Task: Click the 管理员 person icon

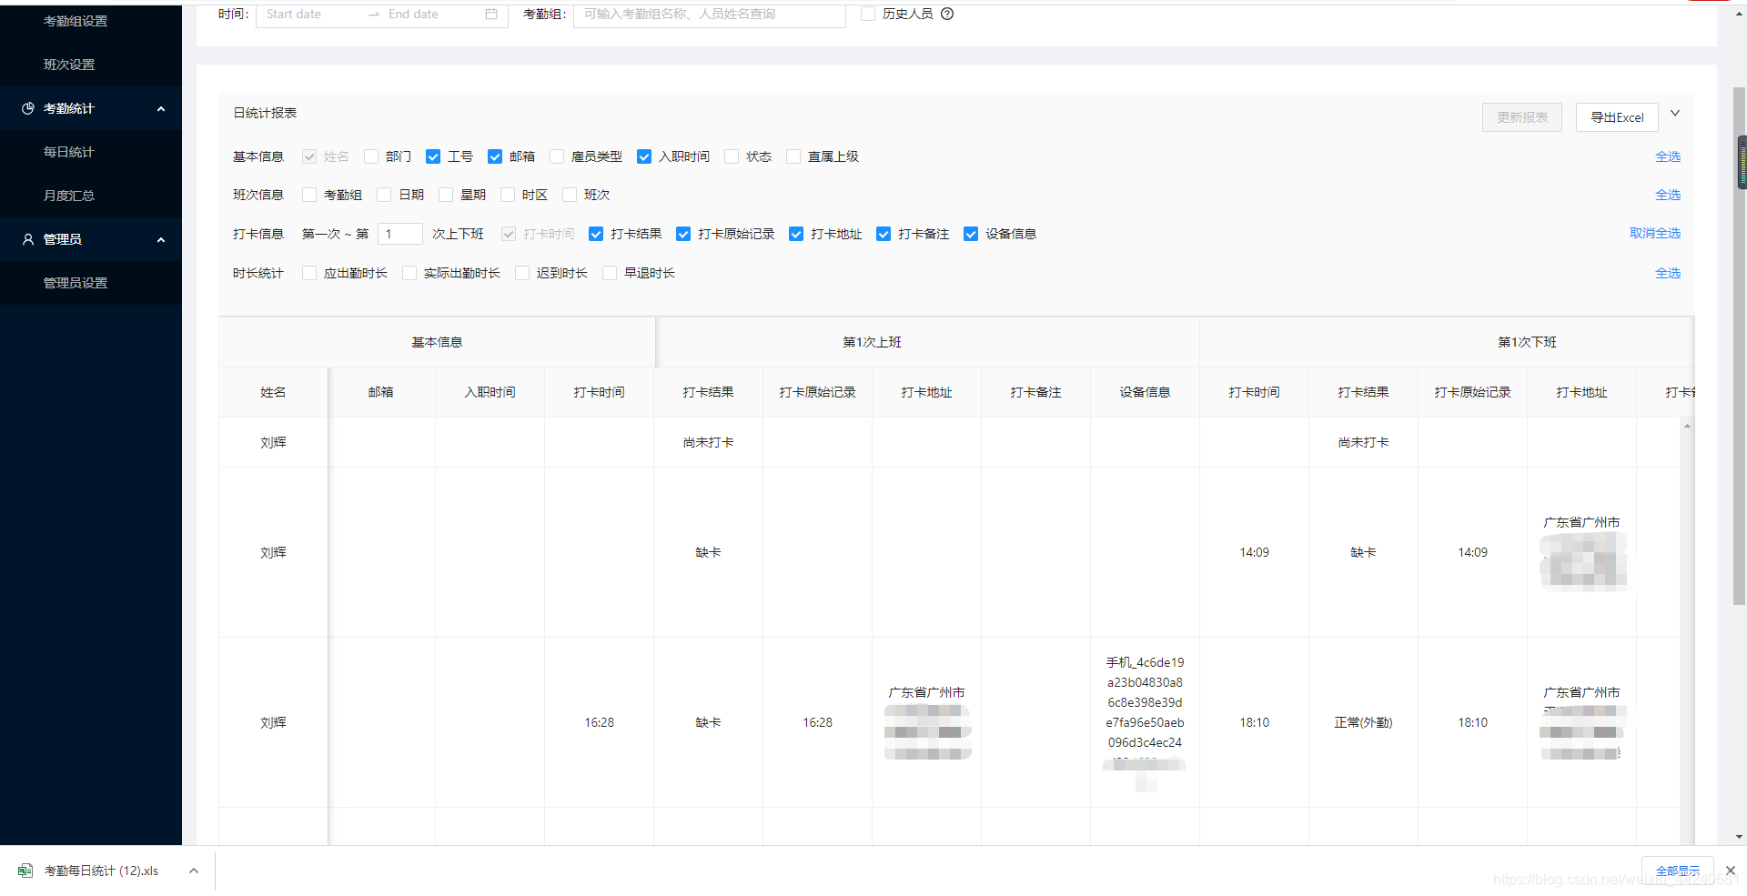Action: (28, 239)
